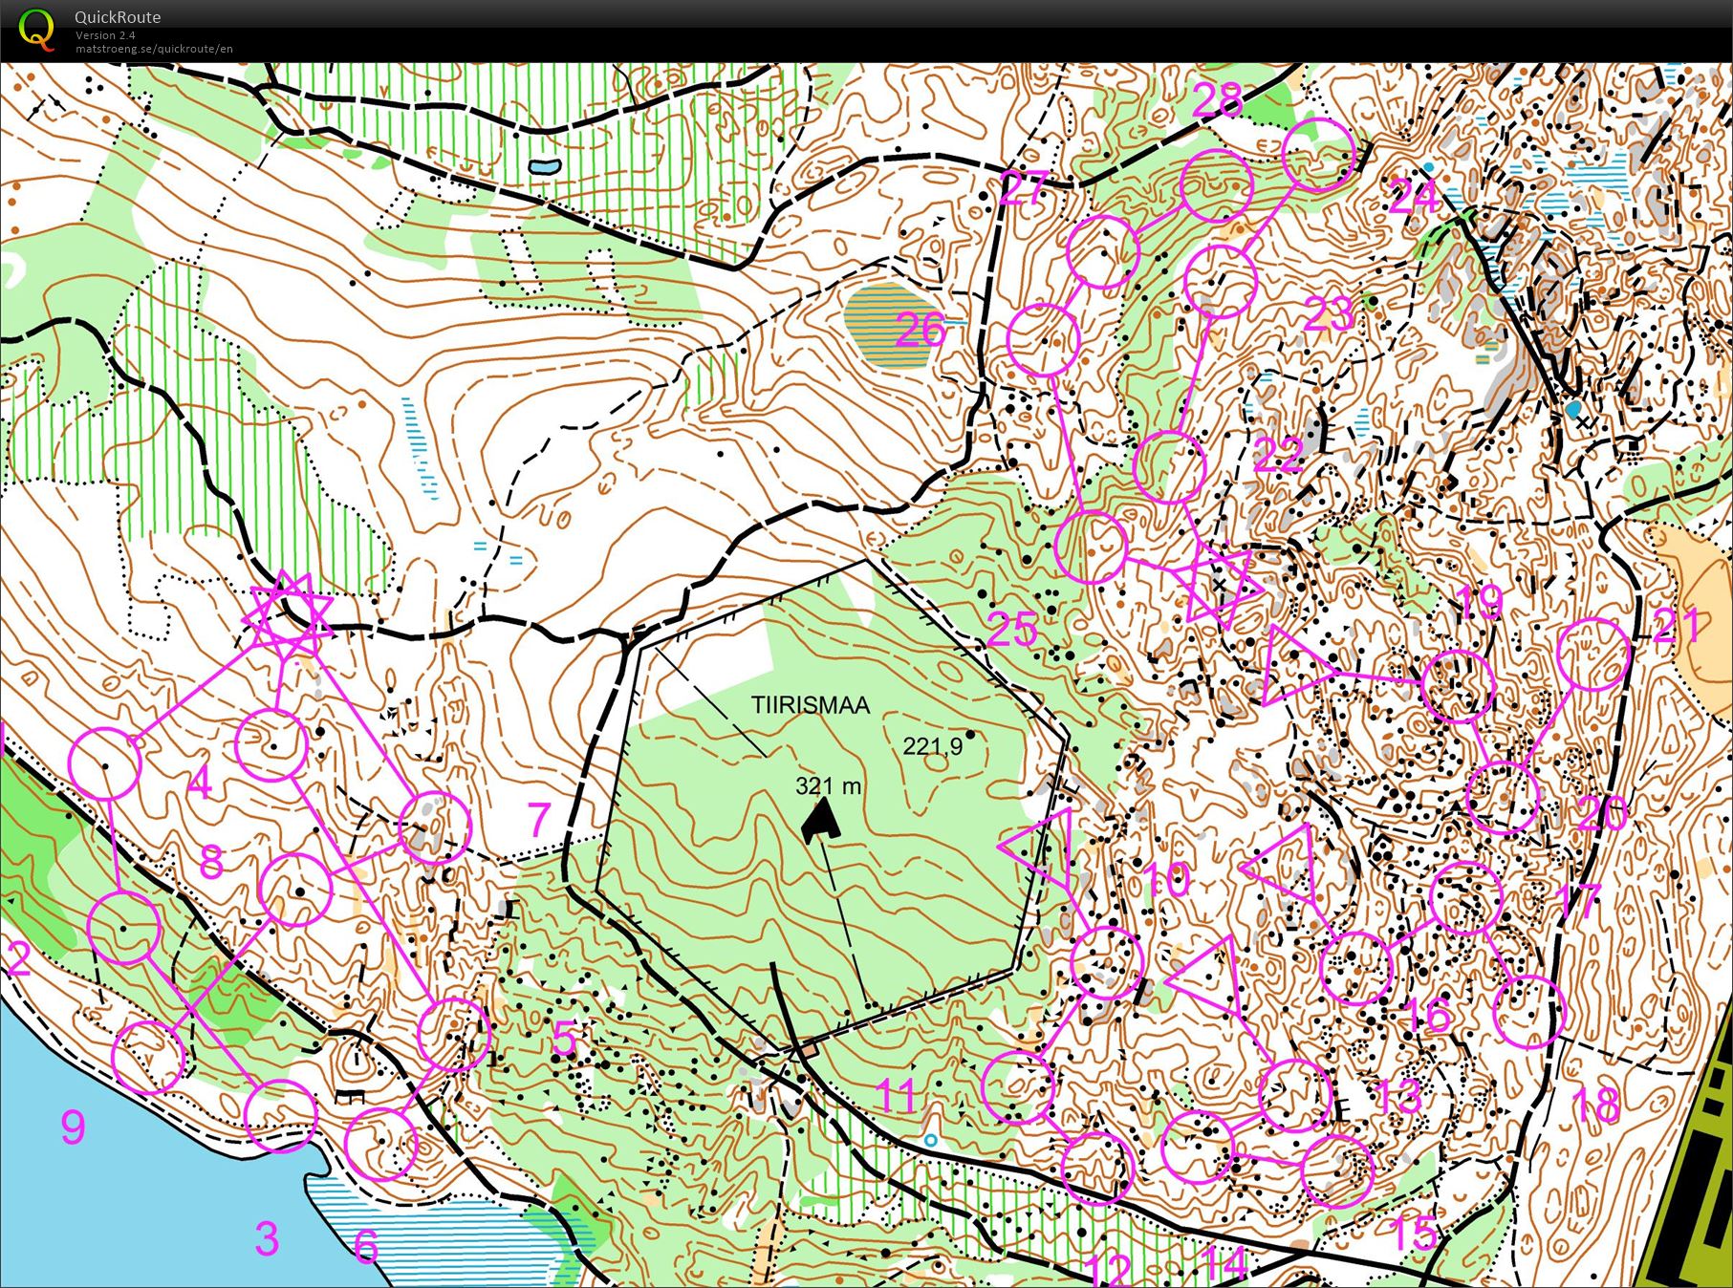Select control number 12 label
1733x1288 pixels.
coord(1109,1269)
